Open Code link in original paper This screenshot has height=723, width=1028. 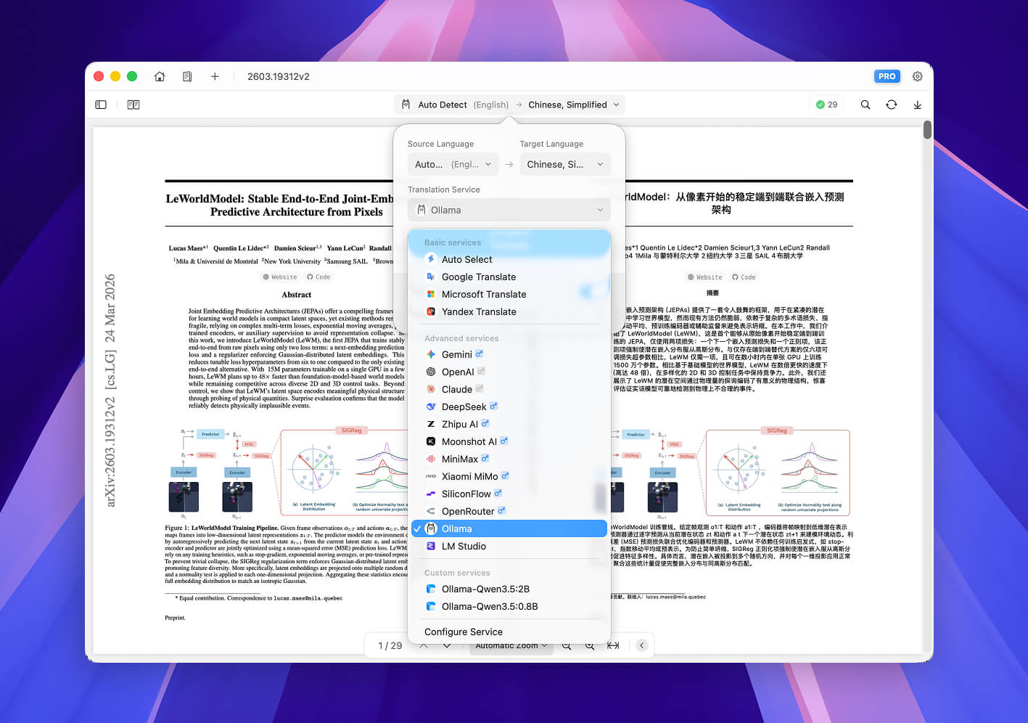(x=318, y=277)
